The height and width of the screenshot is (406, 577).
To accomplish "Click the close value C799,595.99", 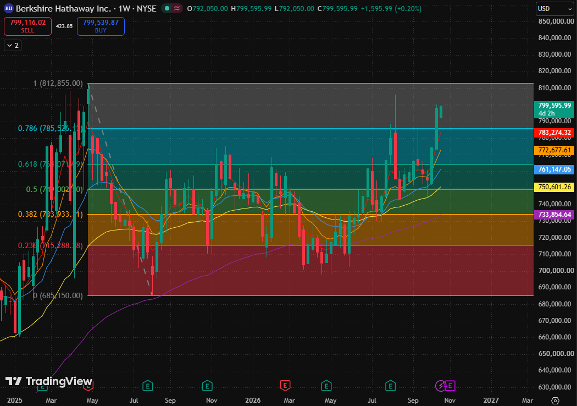I will (337, 8).
